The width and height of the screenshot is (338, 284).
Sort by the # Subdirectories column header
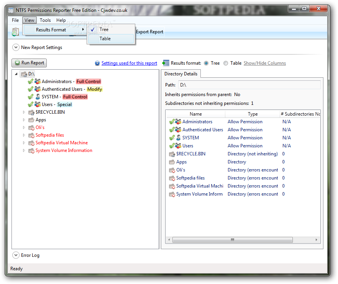coord(300,114)
